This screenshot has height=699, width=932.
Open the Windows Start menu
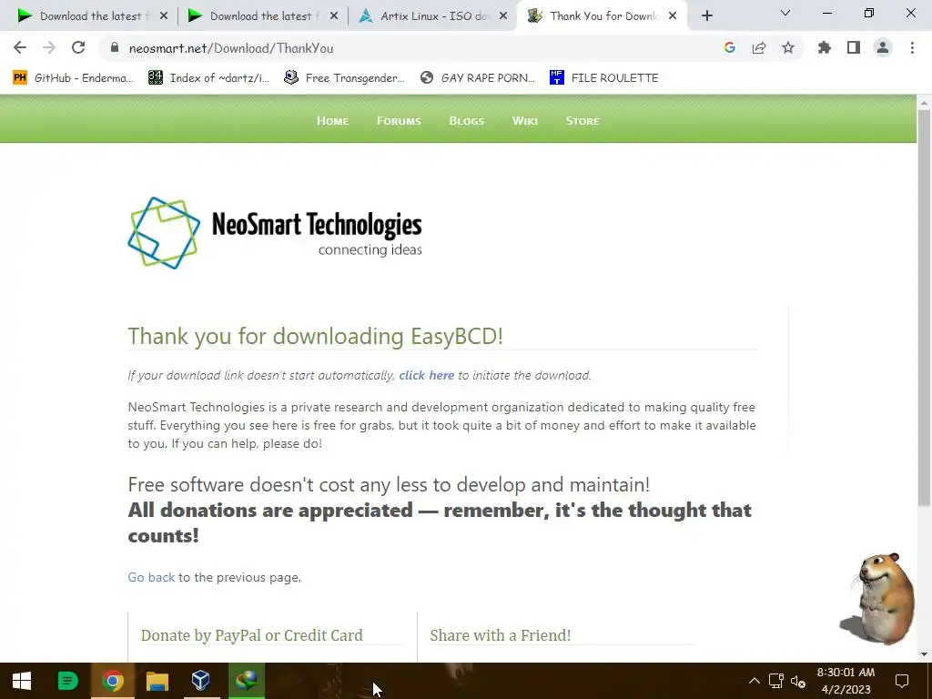pyautogui.click(x=22, y=681)
